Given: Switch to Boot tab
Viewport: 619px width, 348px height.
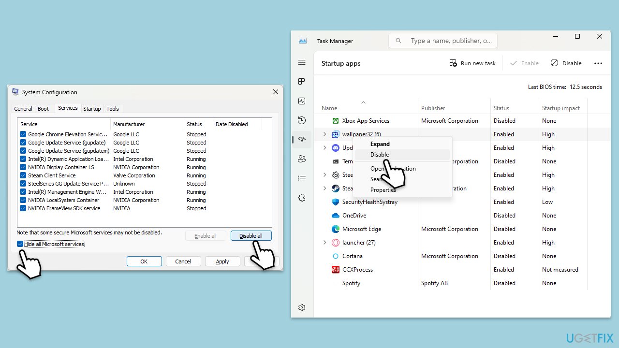Looking at the screenshot, I should tap(44, 109).
